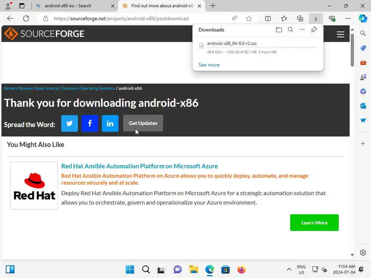The height and width of the screenshot is (278, 371).
Task: Open sidebar settings gear
Action: tap(363, 253)
